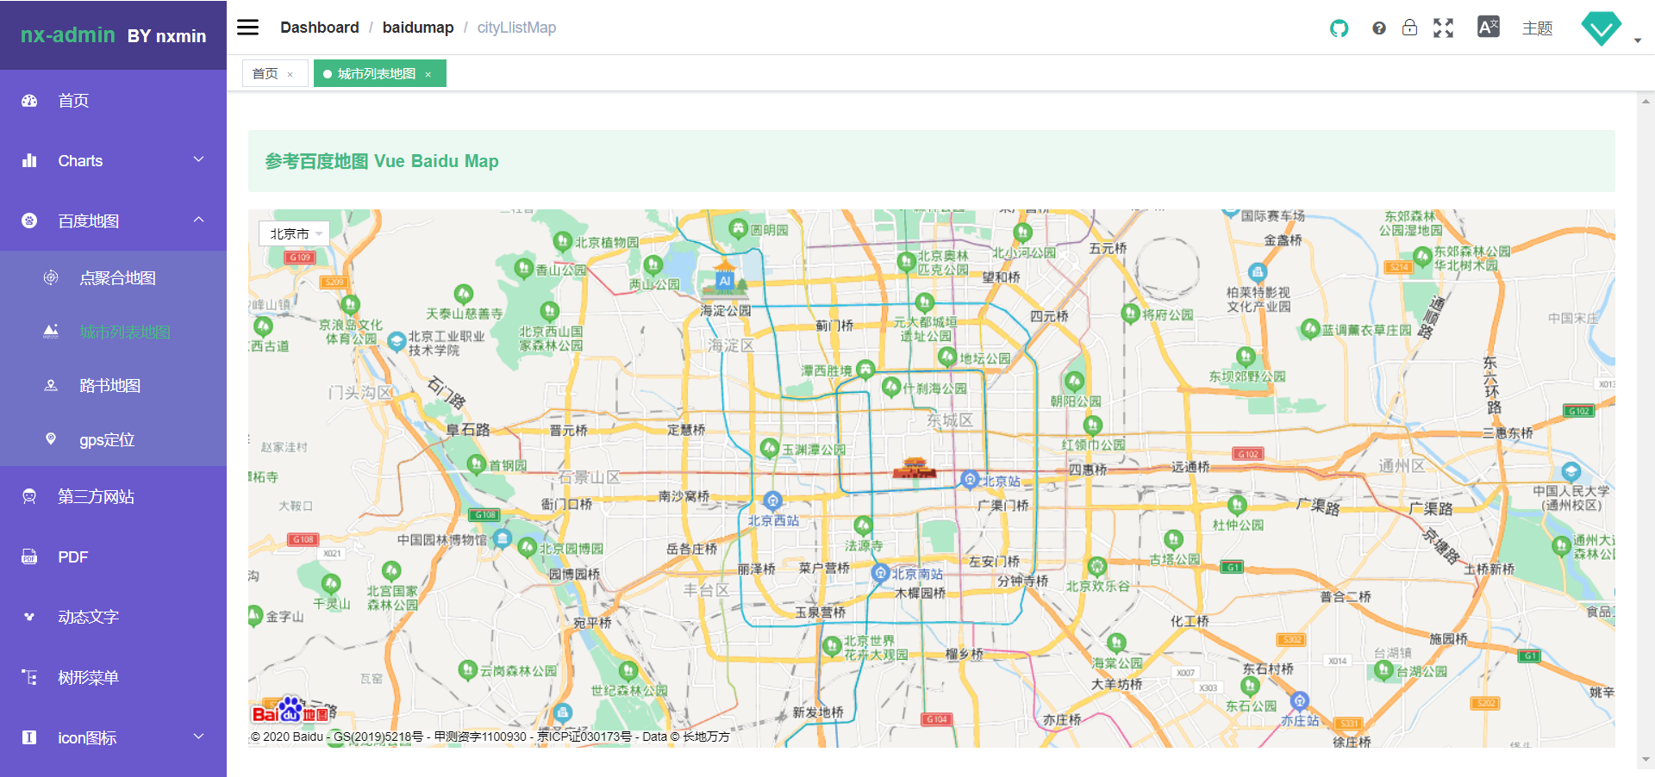Screen dimensions: 1655x777
Task: Click the 北京南站 station marker on map
Action: 880,573
